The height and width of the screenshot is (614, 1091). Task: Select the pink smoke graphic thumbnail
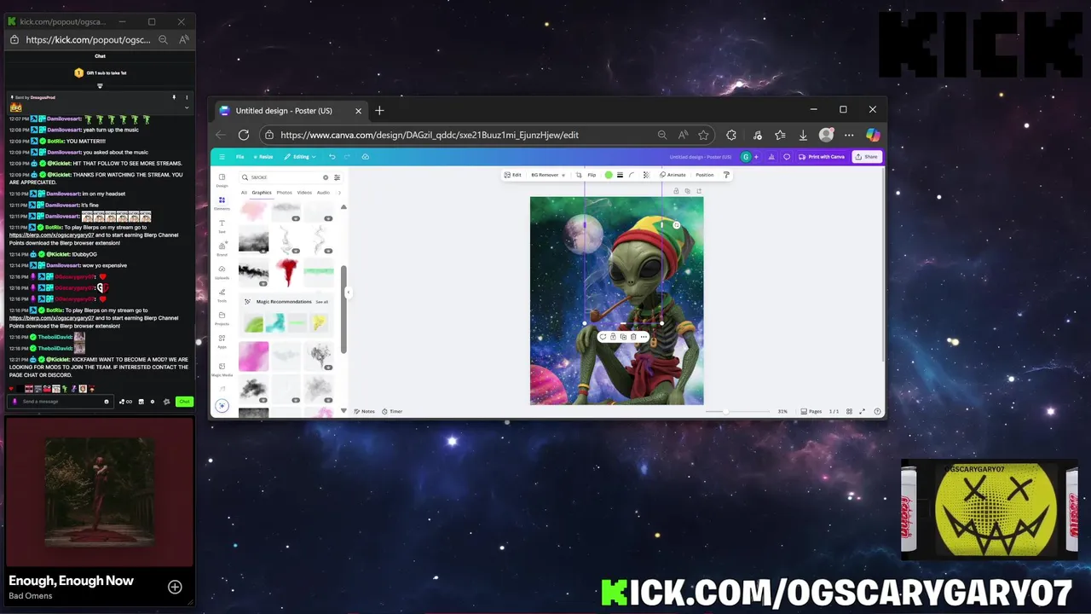pyautogui.click(x=253, y=356)
